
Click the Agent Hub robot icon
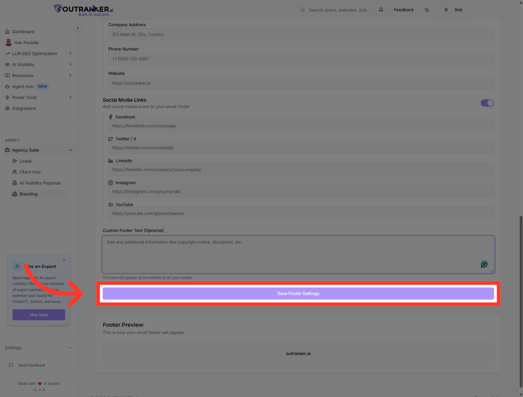pyautogui.click(x=7, y=87)
